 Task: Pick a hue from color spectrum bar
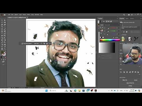click(110, 40)
